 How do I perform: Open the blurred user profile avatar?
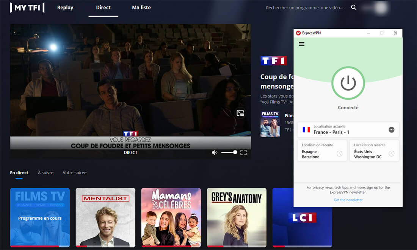point(381,8)
